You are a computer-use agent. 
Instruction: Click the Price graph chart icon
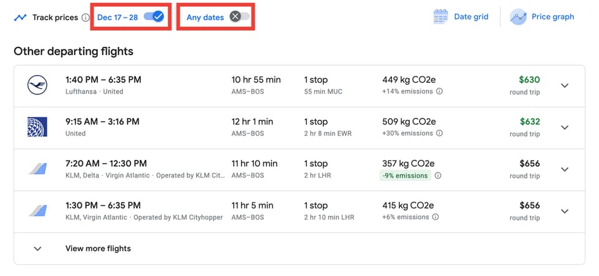518,17
